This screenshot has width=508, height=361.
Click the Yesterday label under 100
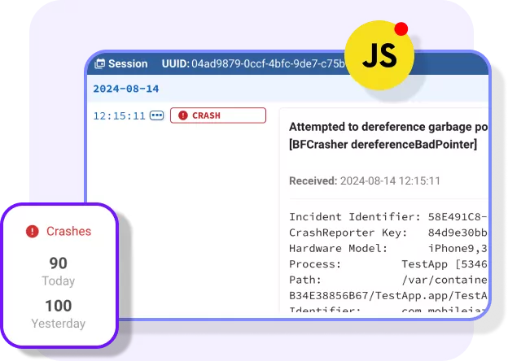click(x=59, y=324)
